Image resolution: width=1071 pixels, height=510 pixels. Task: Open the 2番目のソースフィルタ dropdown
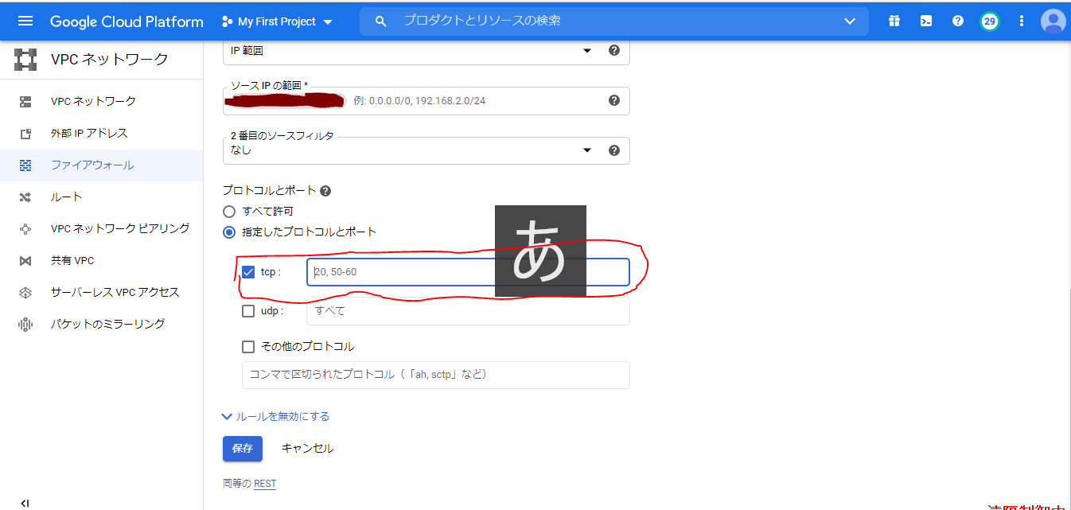[x=586, y=150]
